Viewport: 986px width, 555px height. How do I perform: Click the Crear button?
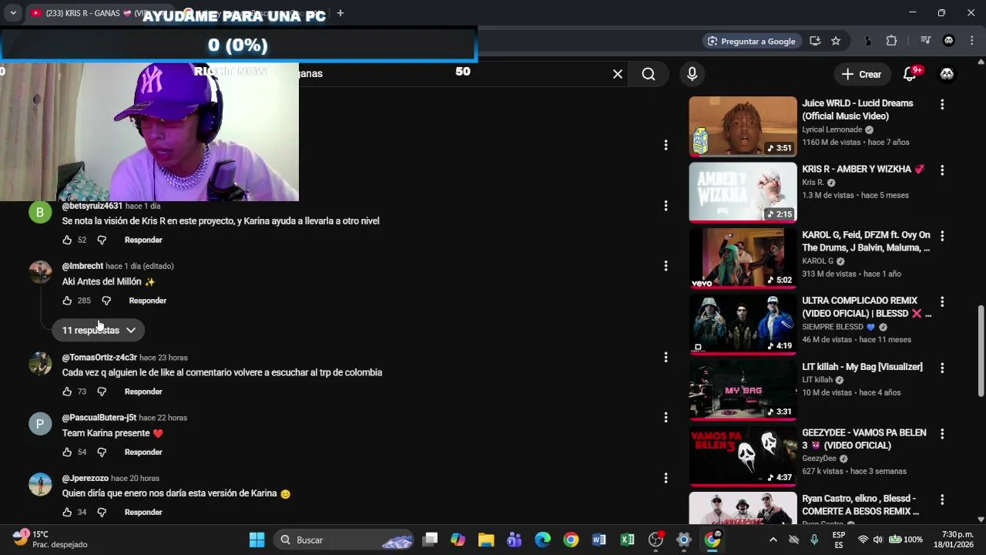tap(861, 74)
